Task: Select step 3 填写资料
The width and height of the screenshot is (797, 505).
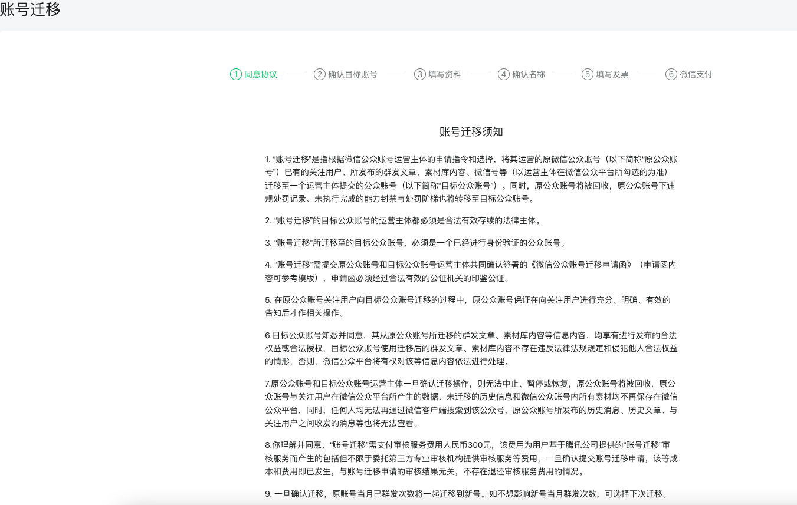Action: pyautogui.click(x=438, y=74)
